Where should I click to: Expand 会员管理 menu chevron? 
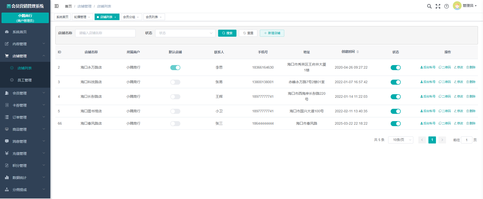pos(44,93)
